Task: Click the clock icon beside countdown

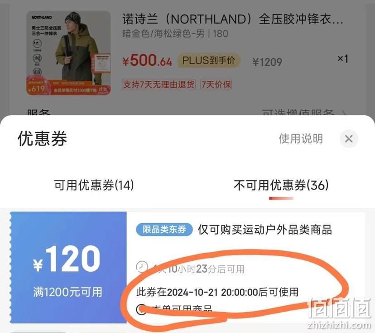Action: (x=142, y=267)
